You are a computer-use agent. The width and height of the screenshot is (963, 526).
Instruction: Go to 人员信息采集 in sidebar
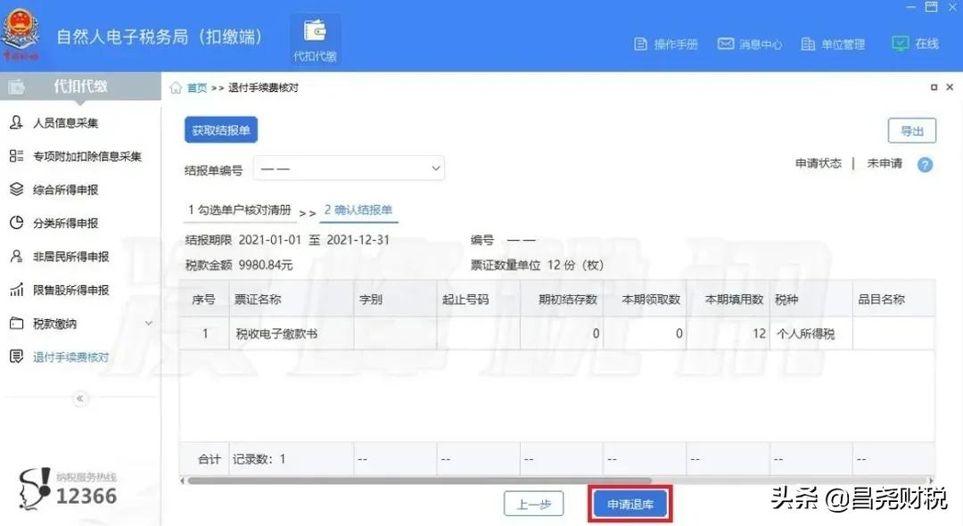65,123
